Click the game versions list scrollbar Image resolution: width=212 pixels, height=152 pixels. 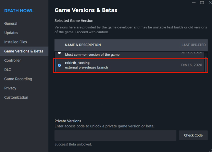coord(206,63)
